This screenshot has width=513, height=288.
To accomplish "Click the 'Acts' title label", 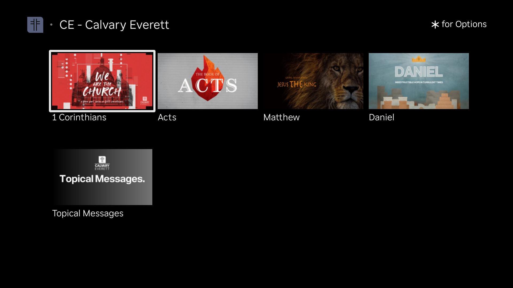I will [x=167, y=117].
